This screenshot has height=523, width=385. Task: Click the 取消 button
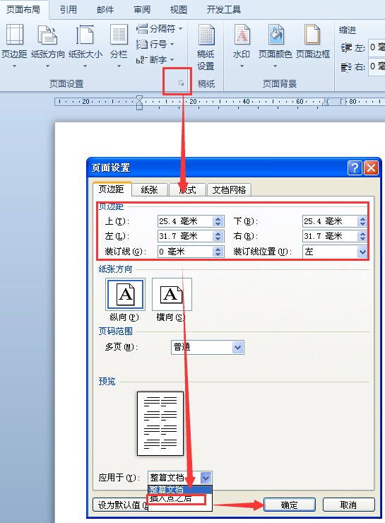[348, 505]
